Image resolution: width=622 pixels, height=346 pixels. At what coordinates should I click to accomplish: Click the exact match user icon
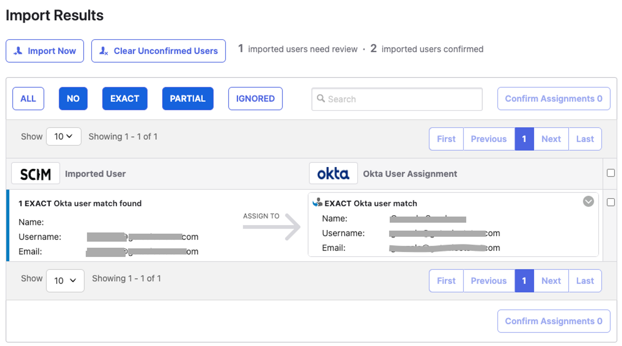coord(318,203)
